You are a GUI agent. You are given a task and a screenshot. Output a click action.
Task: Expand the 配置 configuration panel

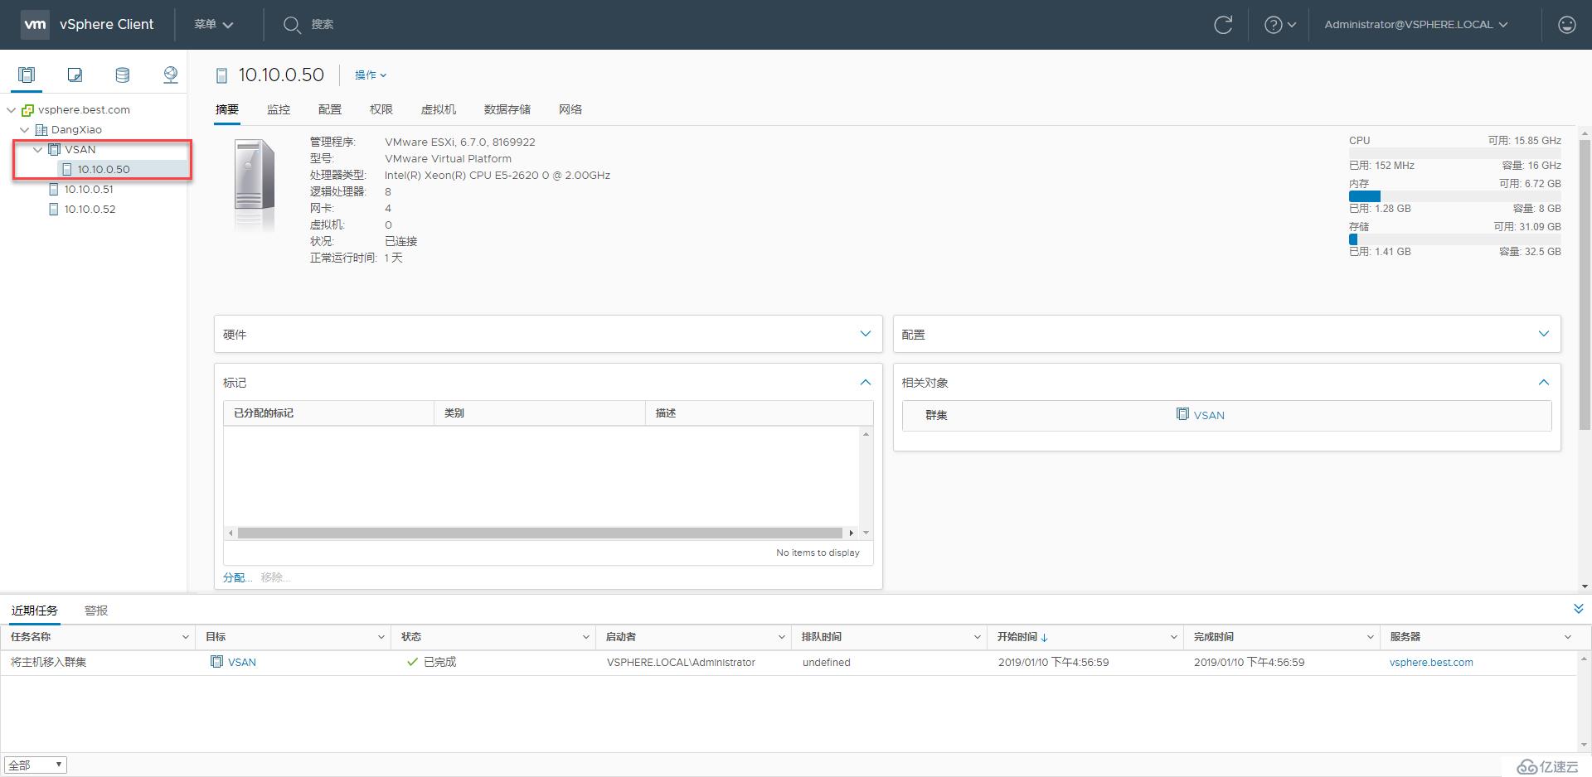tap(1544, 334)
